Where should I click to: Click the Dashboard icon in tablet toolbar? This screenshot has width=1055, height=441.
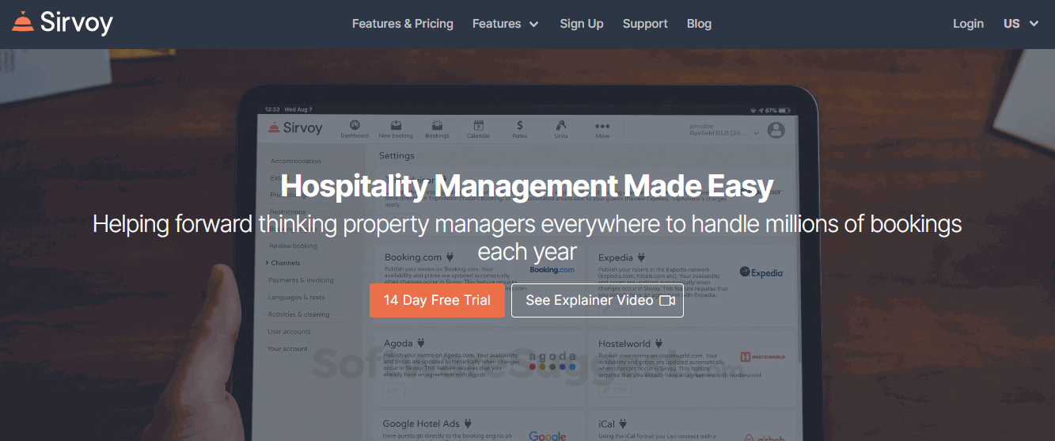pos(355,125)
